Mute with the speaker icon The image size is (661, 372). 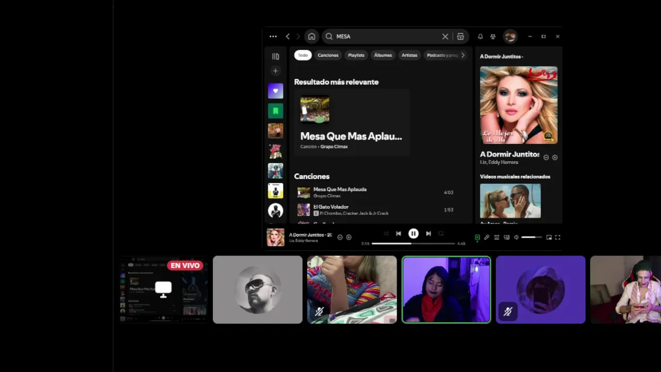[x=516, y=238]
